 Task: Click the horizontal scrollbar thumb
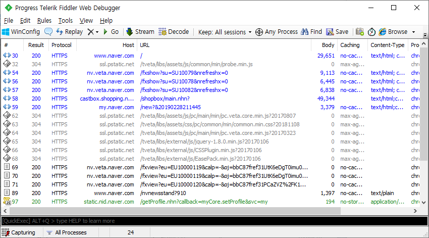pyautogui.click(x=175, y=211)
